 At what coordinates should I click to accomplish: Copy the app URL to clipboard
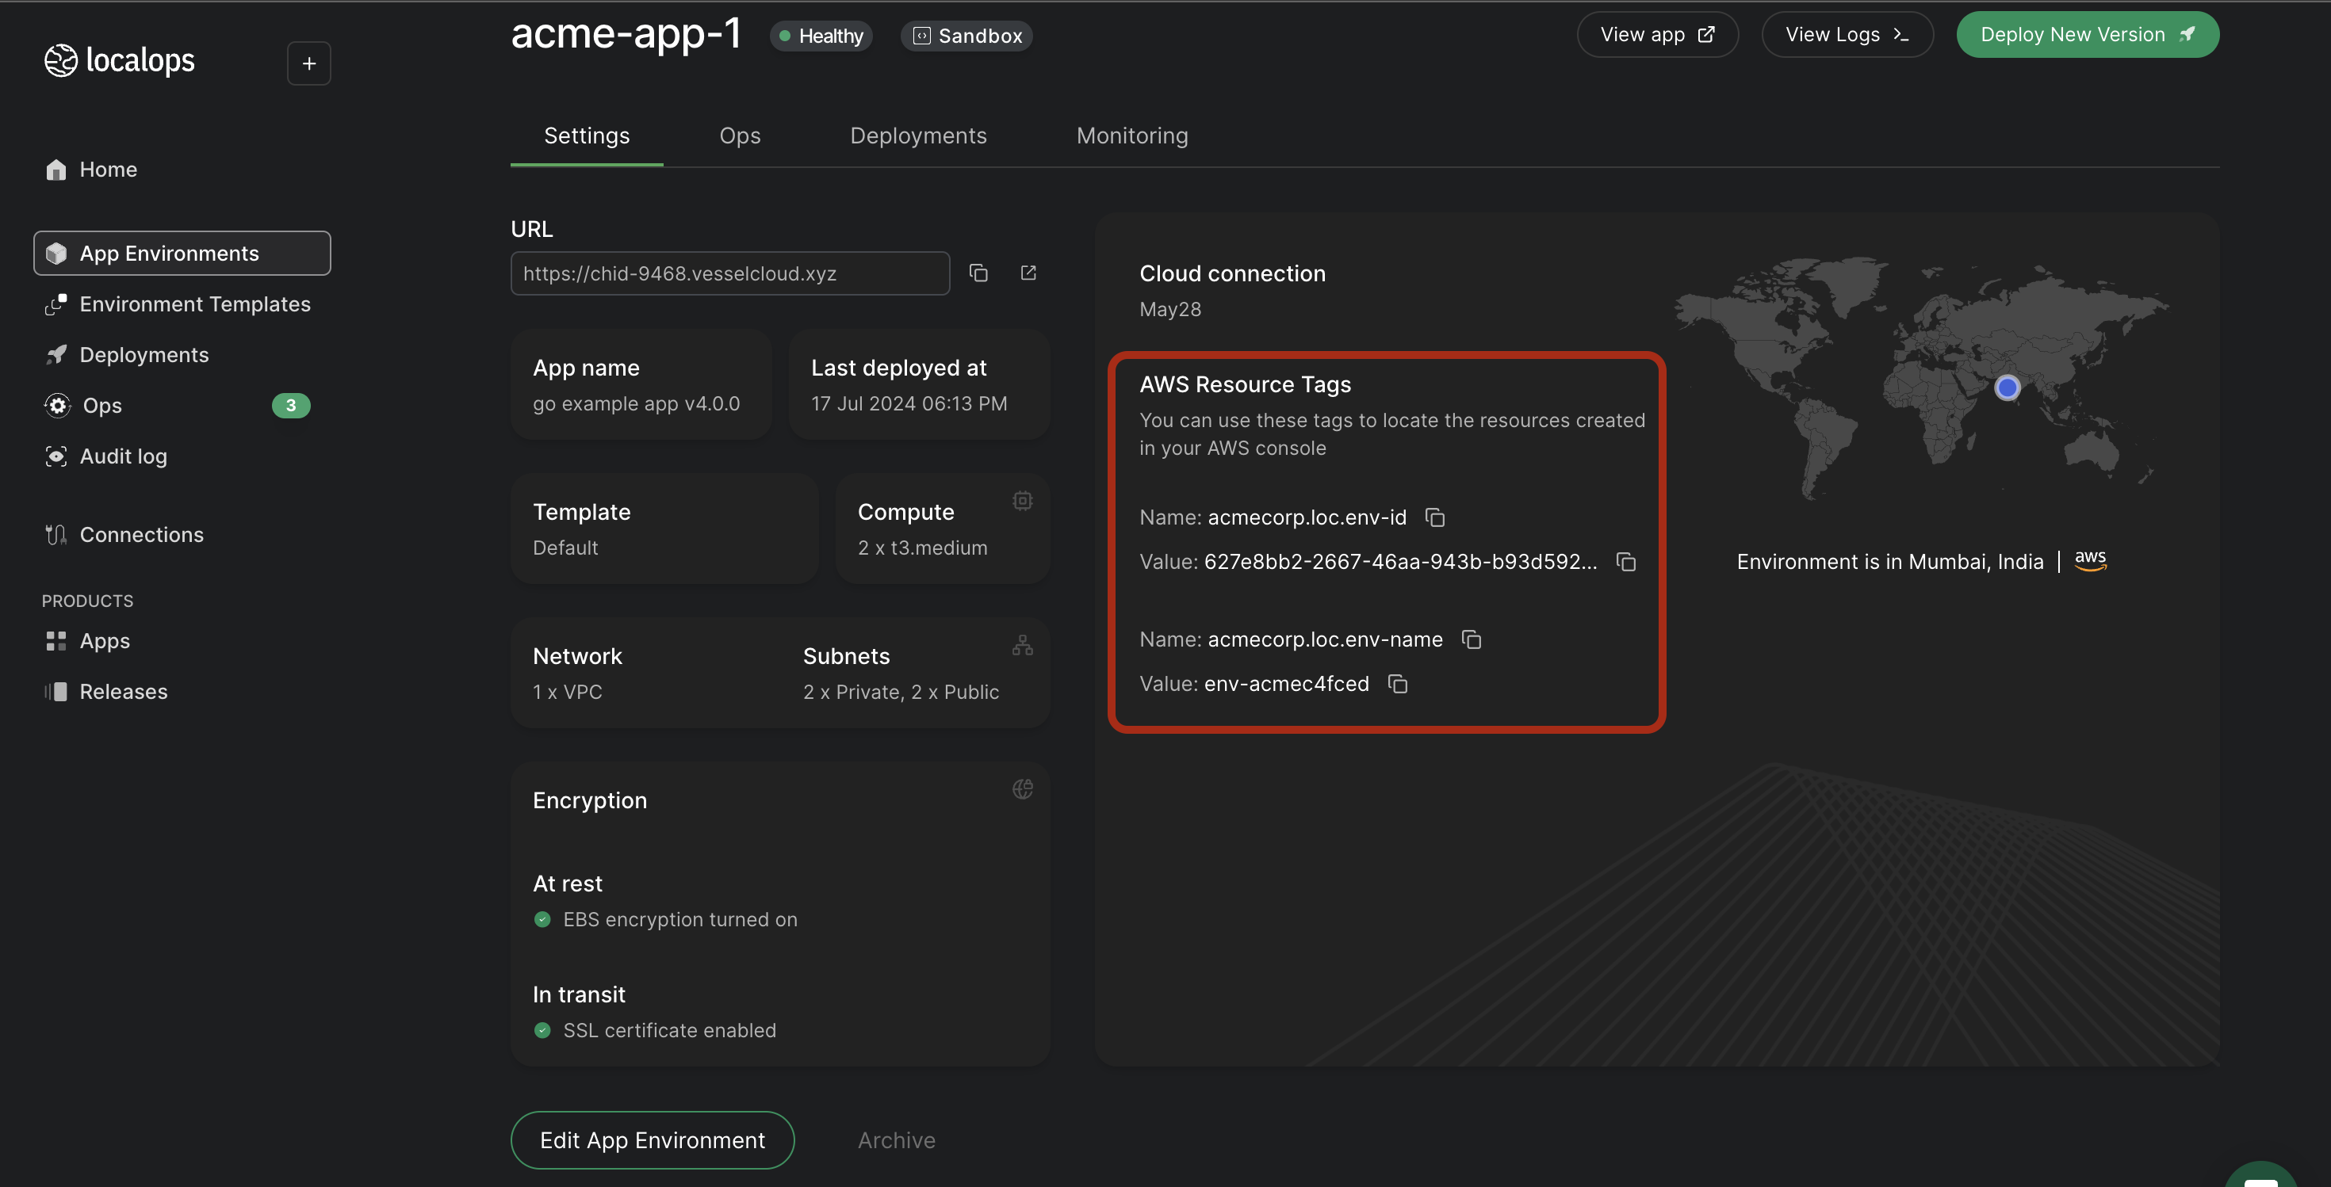point(978,273)
